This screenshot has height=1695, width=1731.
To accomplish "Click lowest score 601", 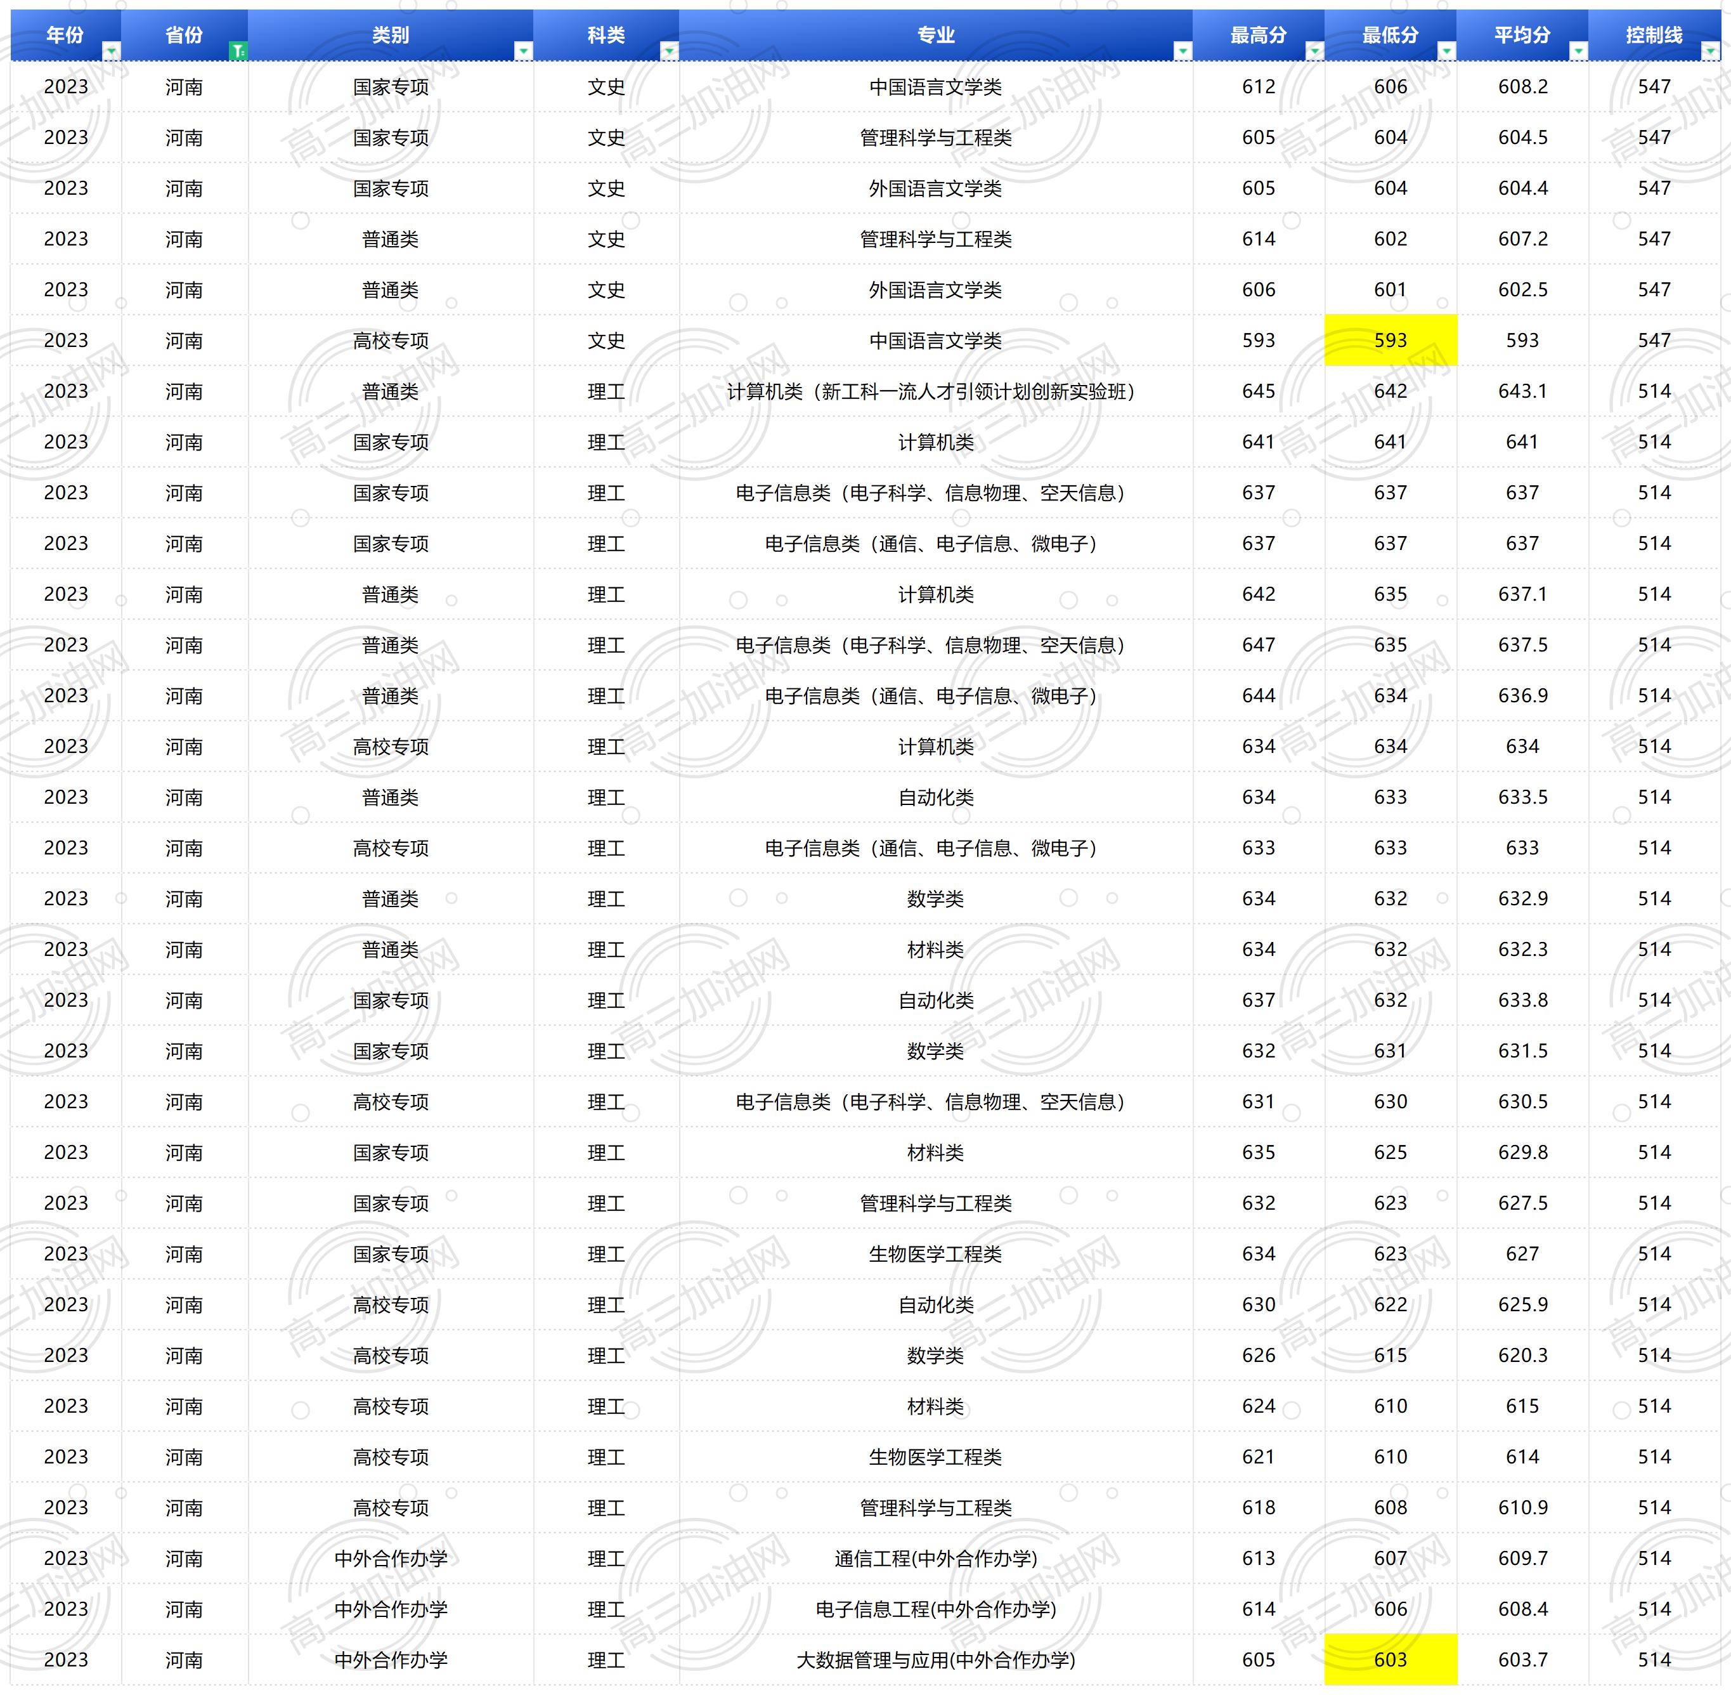I will (1390, 289).
